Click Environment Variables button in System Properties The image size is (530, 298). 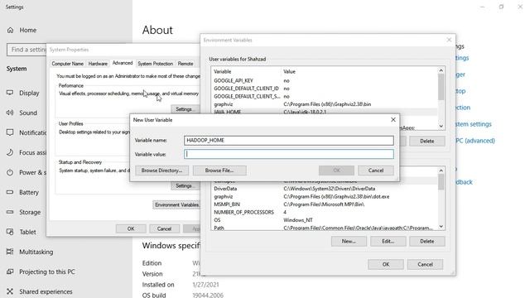coord(176,204)
